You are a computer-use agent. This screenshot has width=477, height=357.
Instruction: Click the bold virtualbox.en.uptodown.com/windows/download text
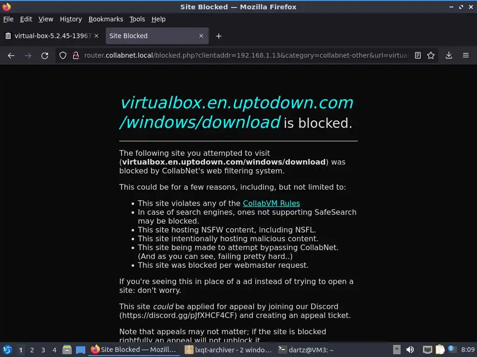tap(224, 162)
